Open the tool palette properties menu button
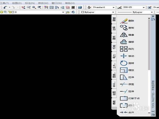Screen dimensions: 159x119 (x=153, y=115)
